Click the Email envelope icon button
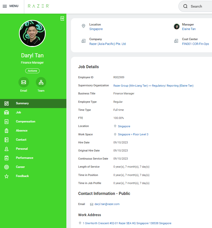This screenshot has width=212, height=228. 24,82
